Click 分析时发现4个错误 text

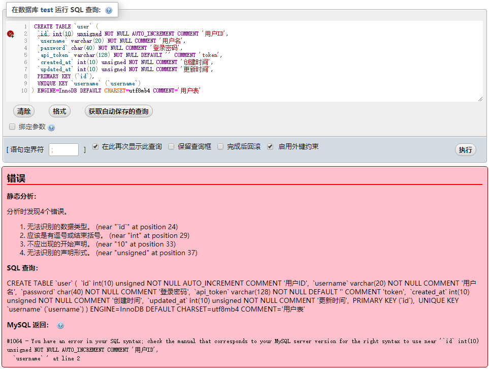37,211
